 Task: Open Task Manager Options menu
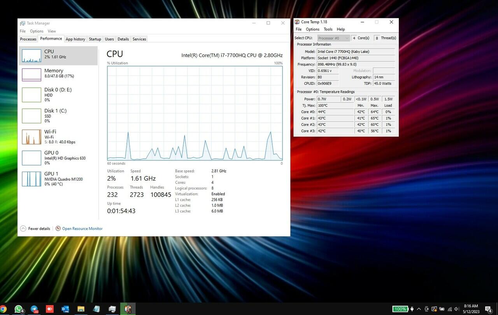[x=37, y=31]
